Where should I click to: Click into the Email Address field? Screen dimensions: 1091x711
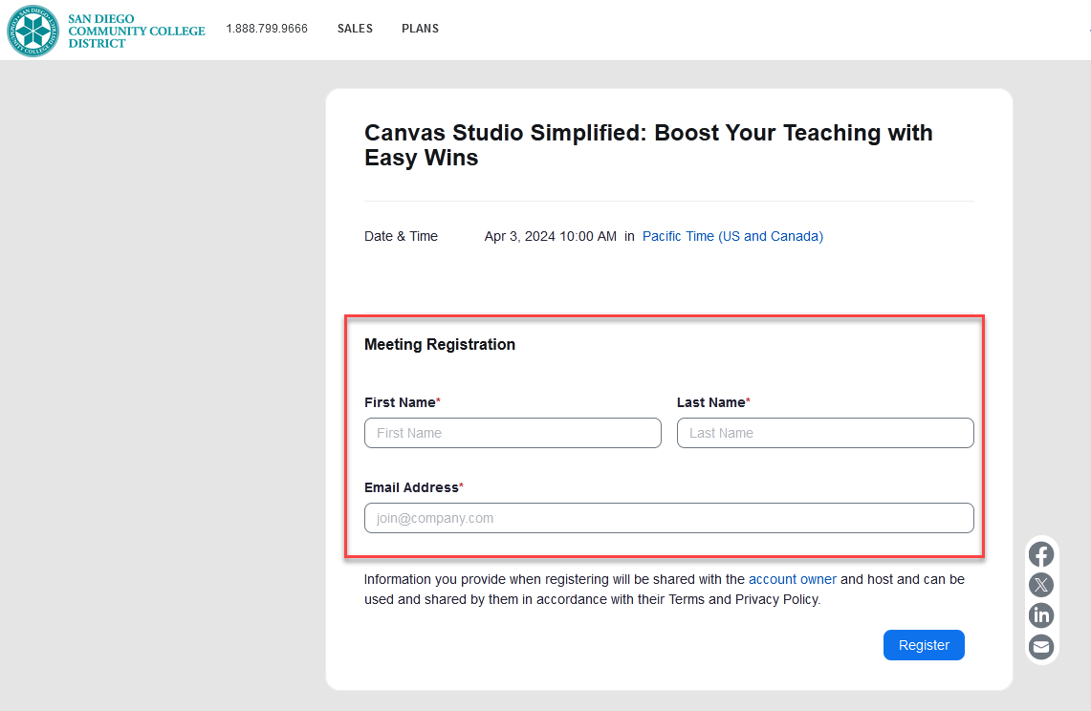point(668,518)
